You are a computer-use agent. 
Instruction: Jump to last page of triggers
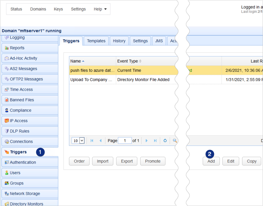point(155,141)
